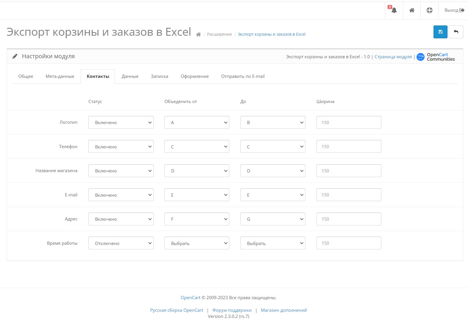Open the Форум поддержки link
The height and width of the screenshot is (322, 468).
232,310
